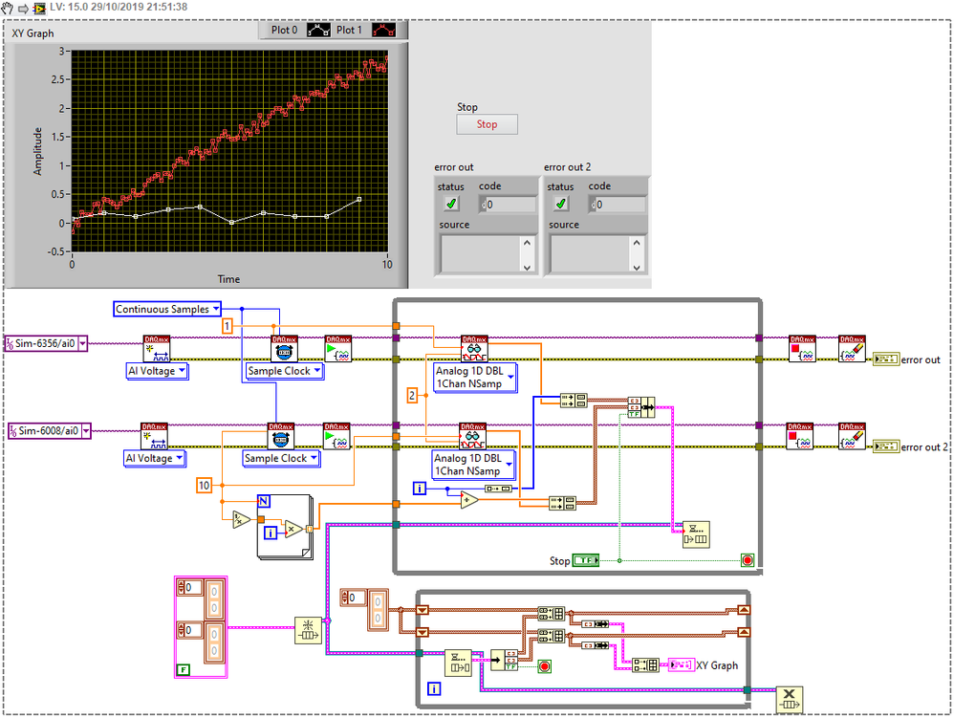Viewport: 954px width, 718px height.
Task: Click the lower while loop stop terminal
Action: [545, 666]
